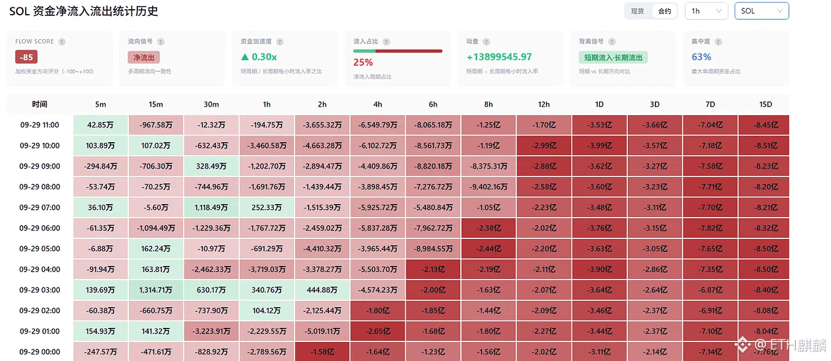
Task: Select the 09-29 11:00 row time cell
Action: pos(39,125)
